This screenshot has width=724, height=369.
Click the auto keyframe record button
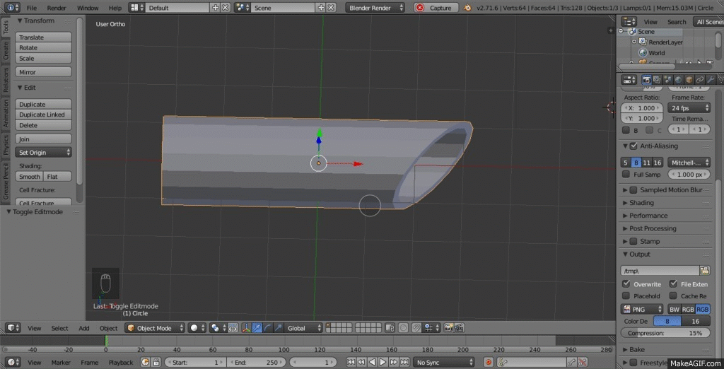pos(488,362)
